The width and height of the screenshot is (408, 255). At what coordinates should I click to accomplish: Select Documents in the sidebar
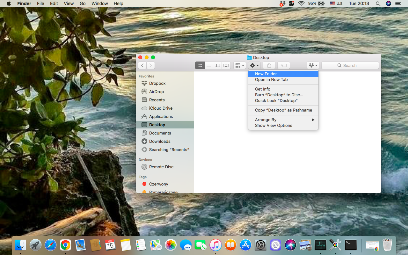(x=159, y=133)
